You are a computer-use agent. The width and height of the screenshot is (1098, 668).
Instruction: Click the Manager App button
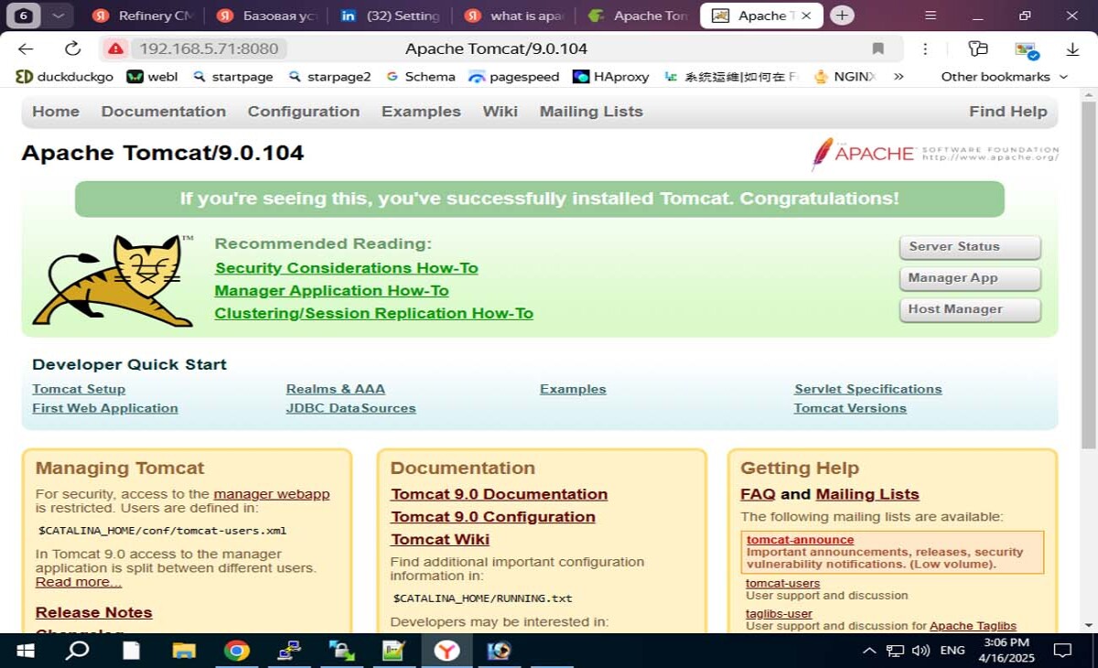[x=970, y=278]
